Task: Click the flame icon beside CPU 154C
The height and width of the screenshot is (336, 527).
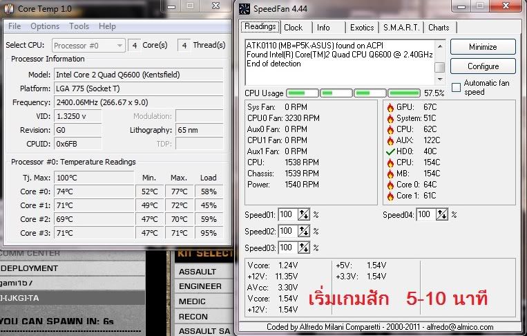Action: (x=390, y=162)
